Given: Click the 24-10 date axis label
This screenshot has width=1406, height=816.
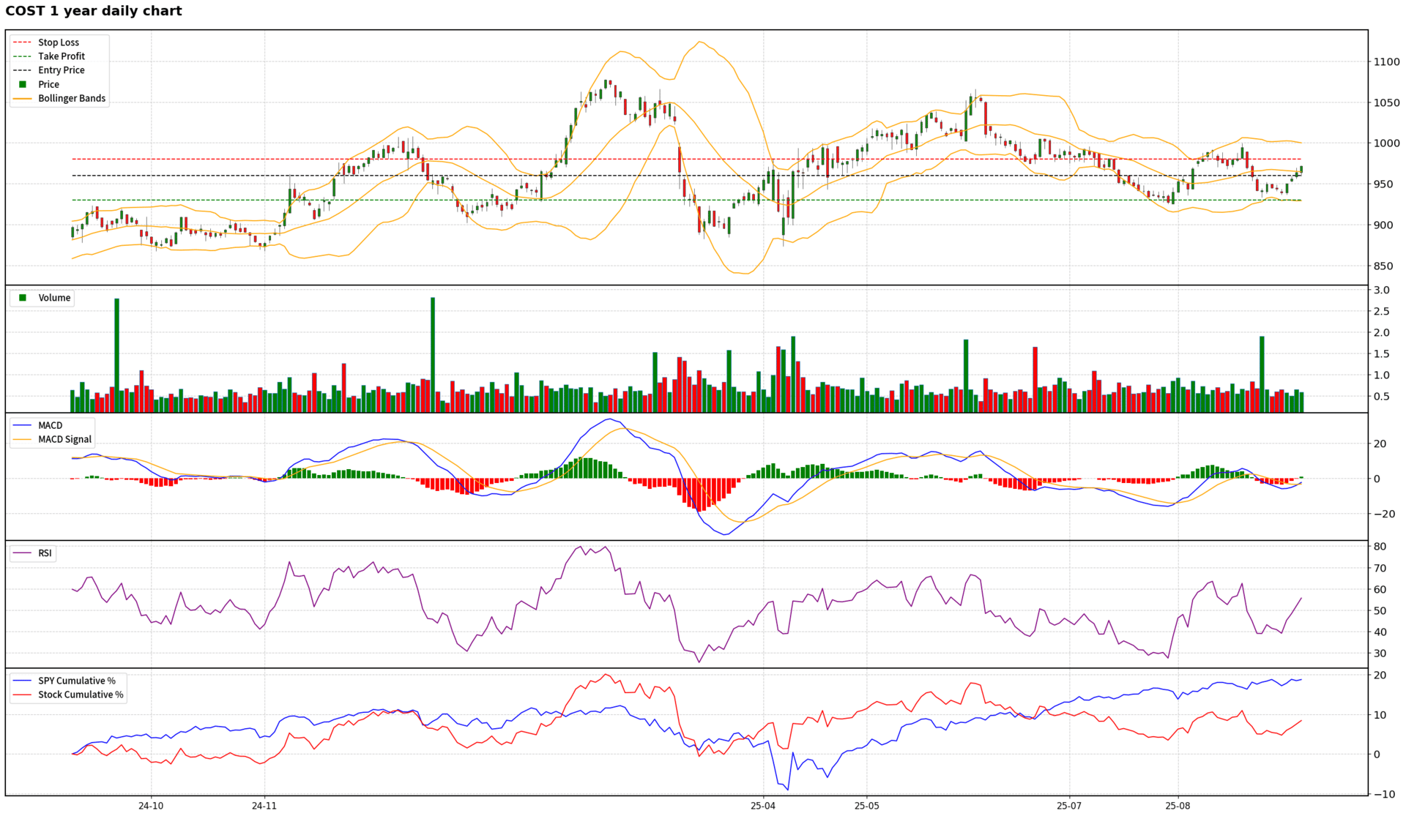Looking at the screenshot, I should (x=151, y=806).
